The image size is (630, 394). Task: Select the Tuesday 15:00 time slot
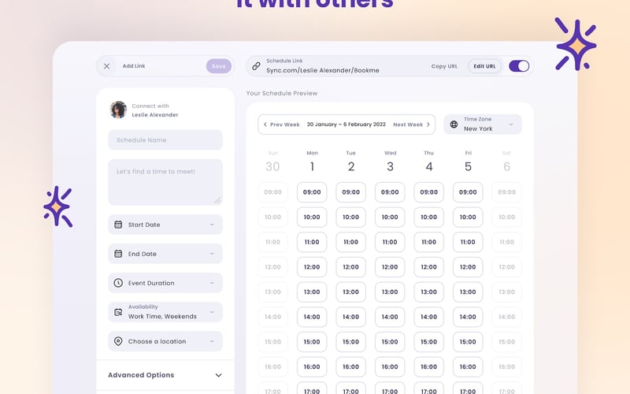(350, 342)
